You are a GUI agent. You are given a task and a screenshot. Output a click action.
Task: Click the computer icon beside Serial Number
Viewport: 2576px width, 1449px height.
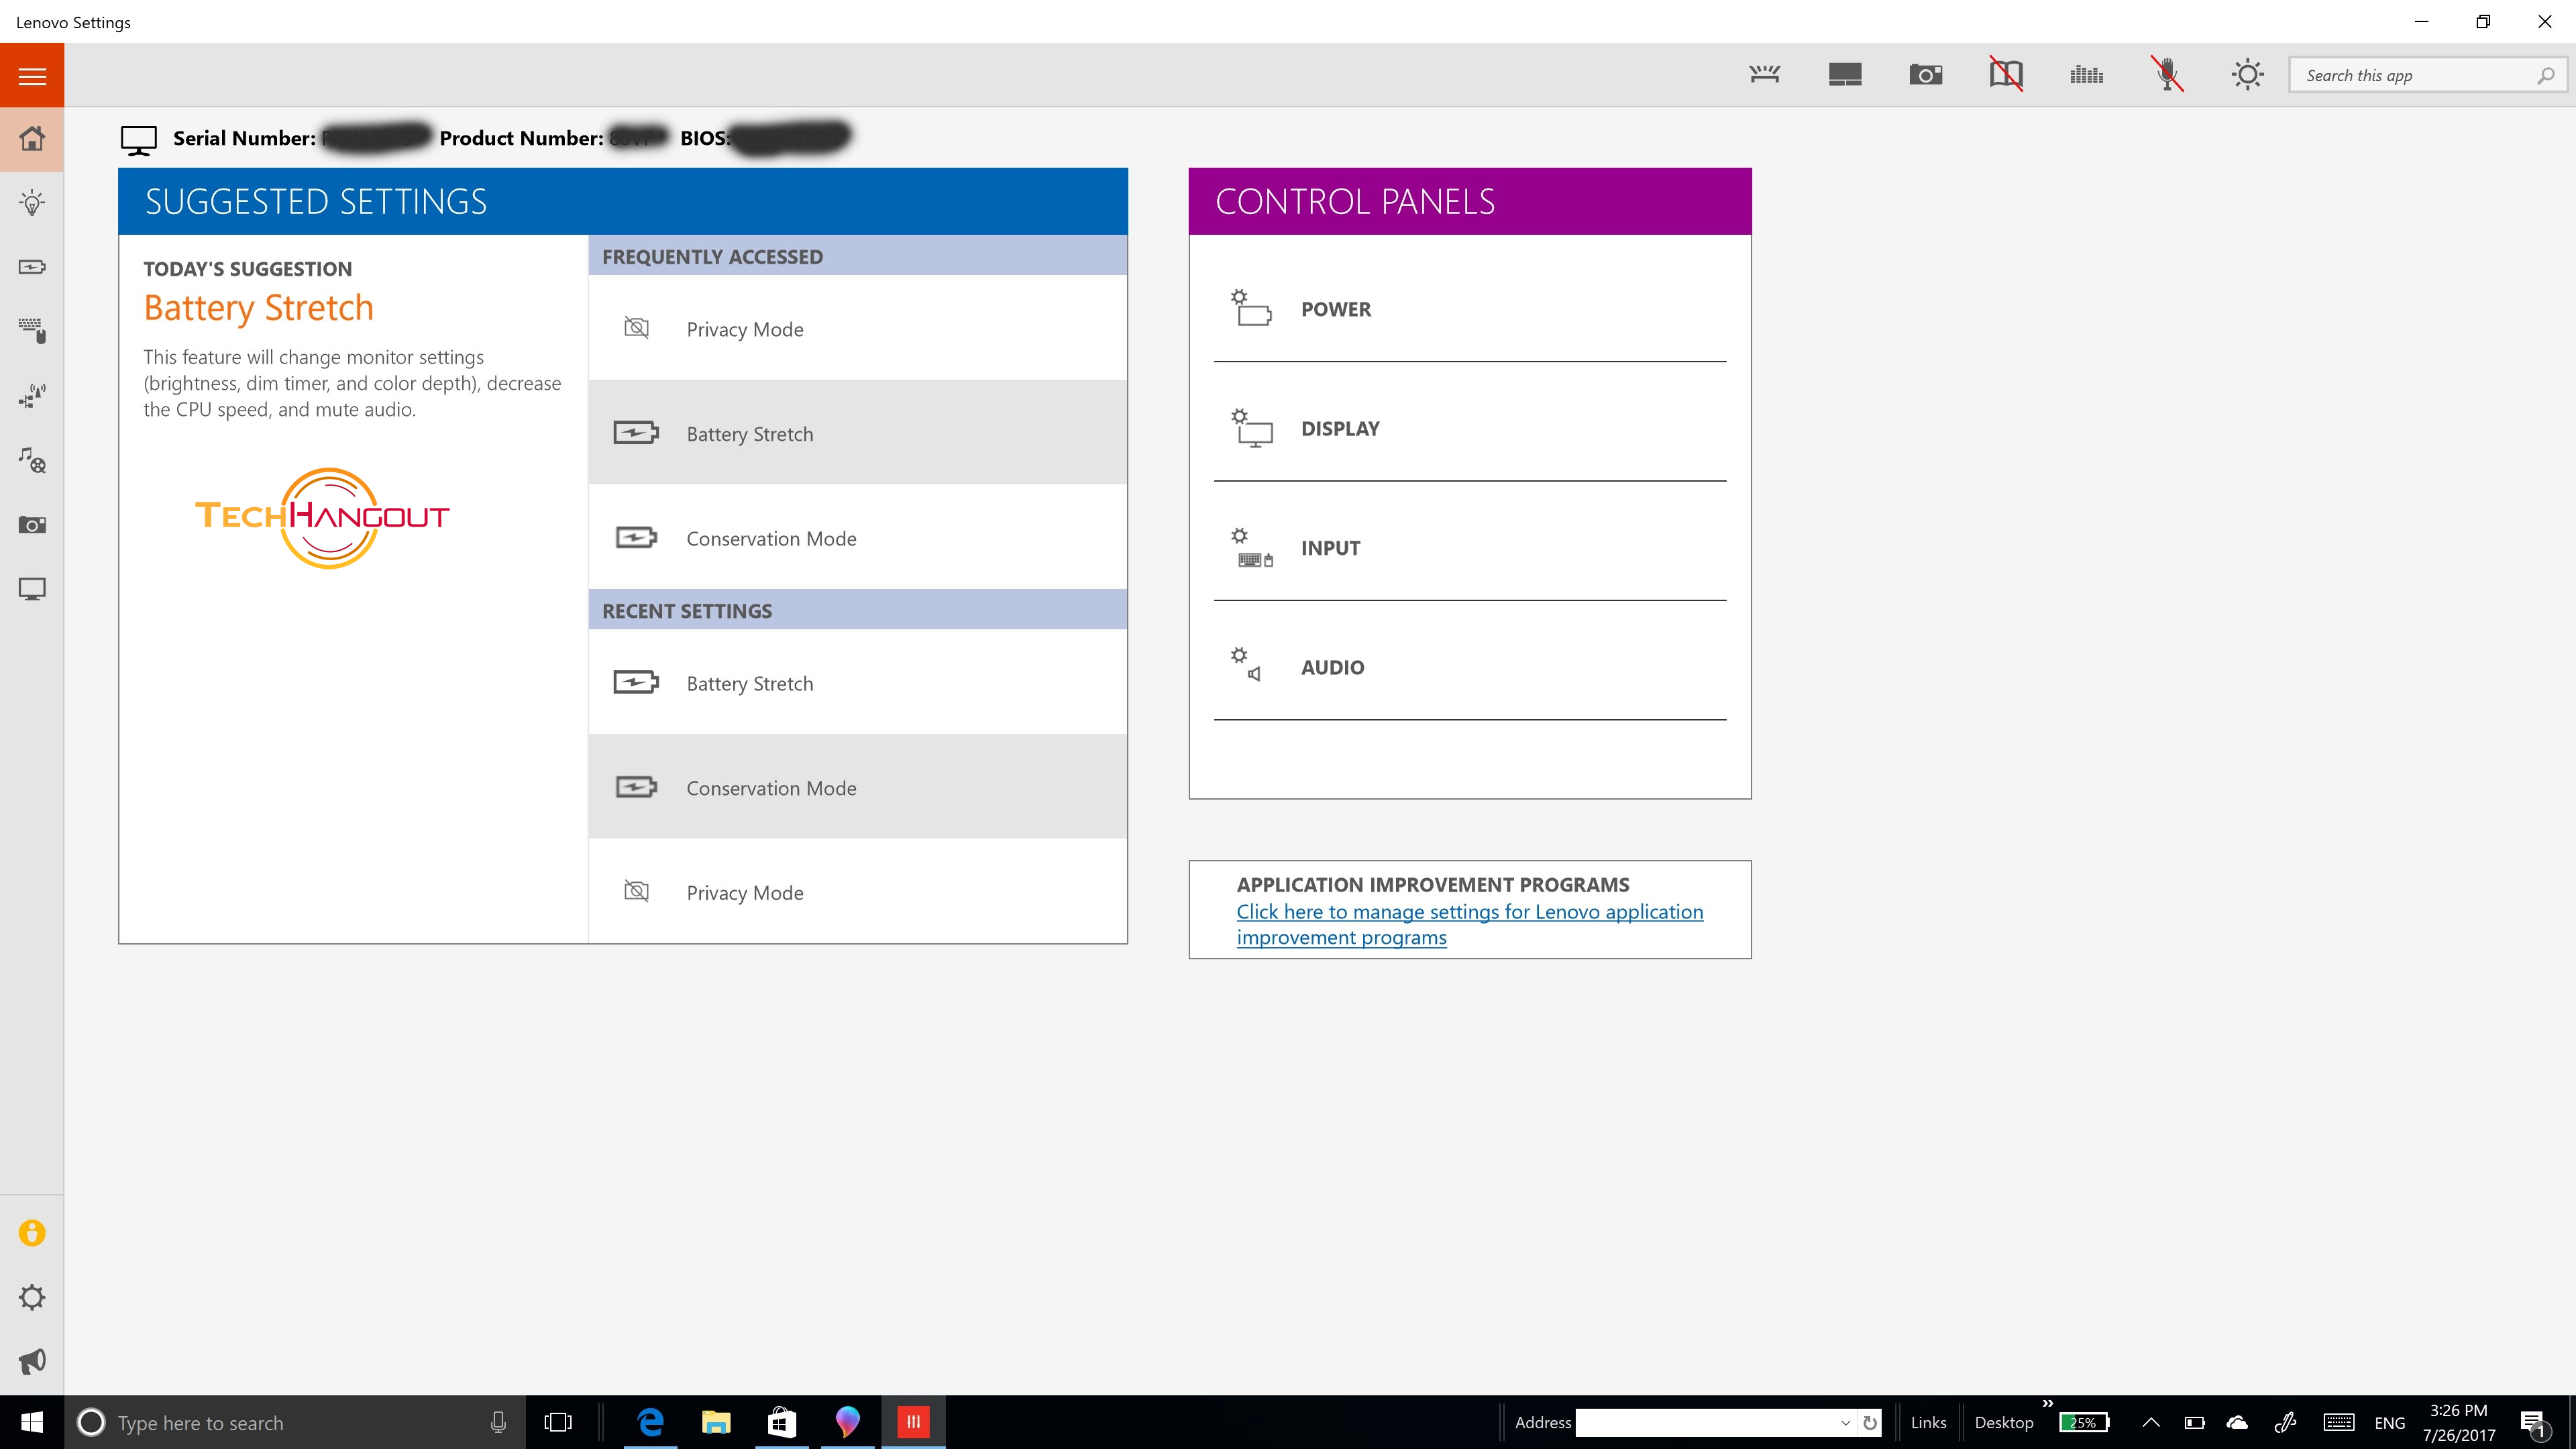[x=138, y=139]
